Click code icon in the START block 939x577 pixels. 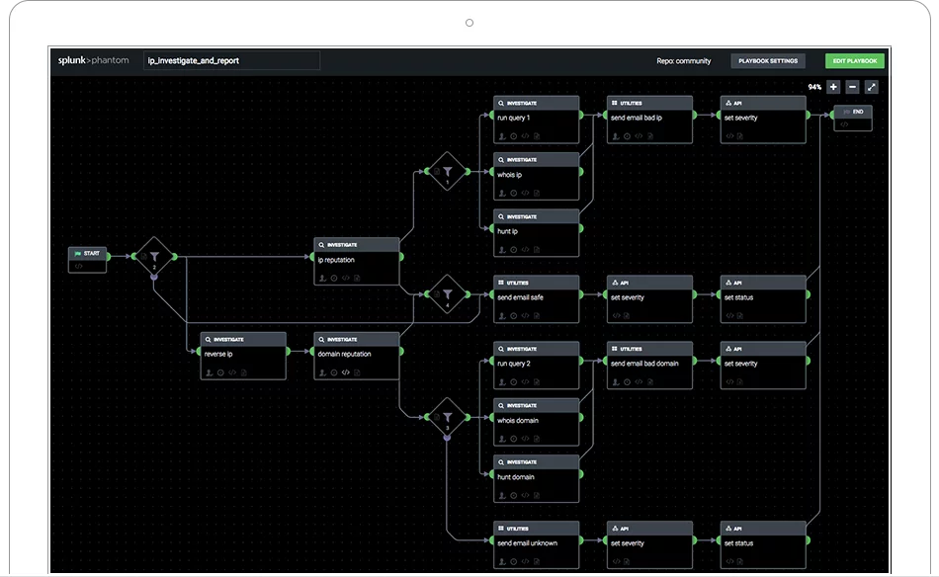point(79,266)
